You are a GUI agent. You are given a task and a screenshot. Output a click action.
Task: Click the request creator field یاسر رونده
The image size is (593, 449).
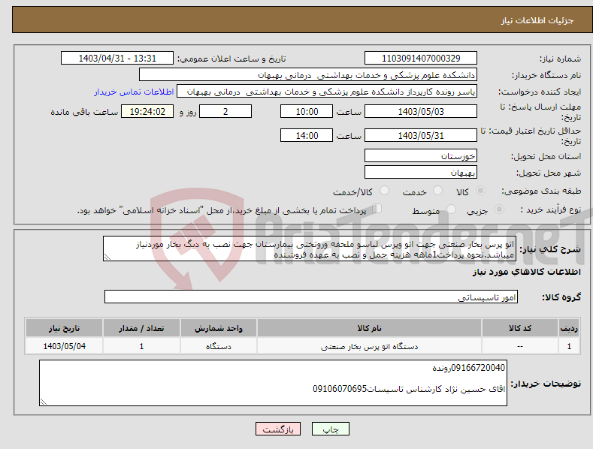click(327, 92)
